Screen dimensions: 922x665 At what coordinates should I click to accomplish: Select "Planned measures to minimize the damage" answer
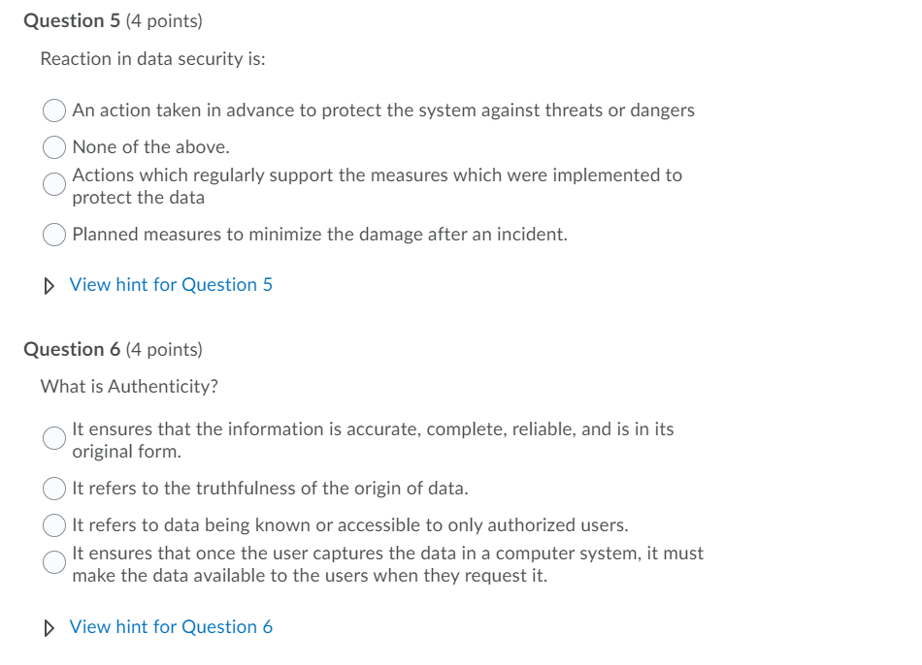coord(54,235)
